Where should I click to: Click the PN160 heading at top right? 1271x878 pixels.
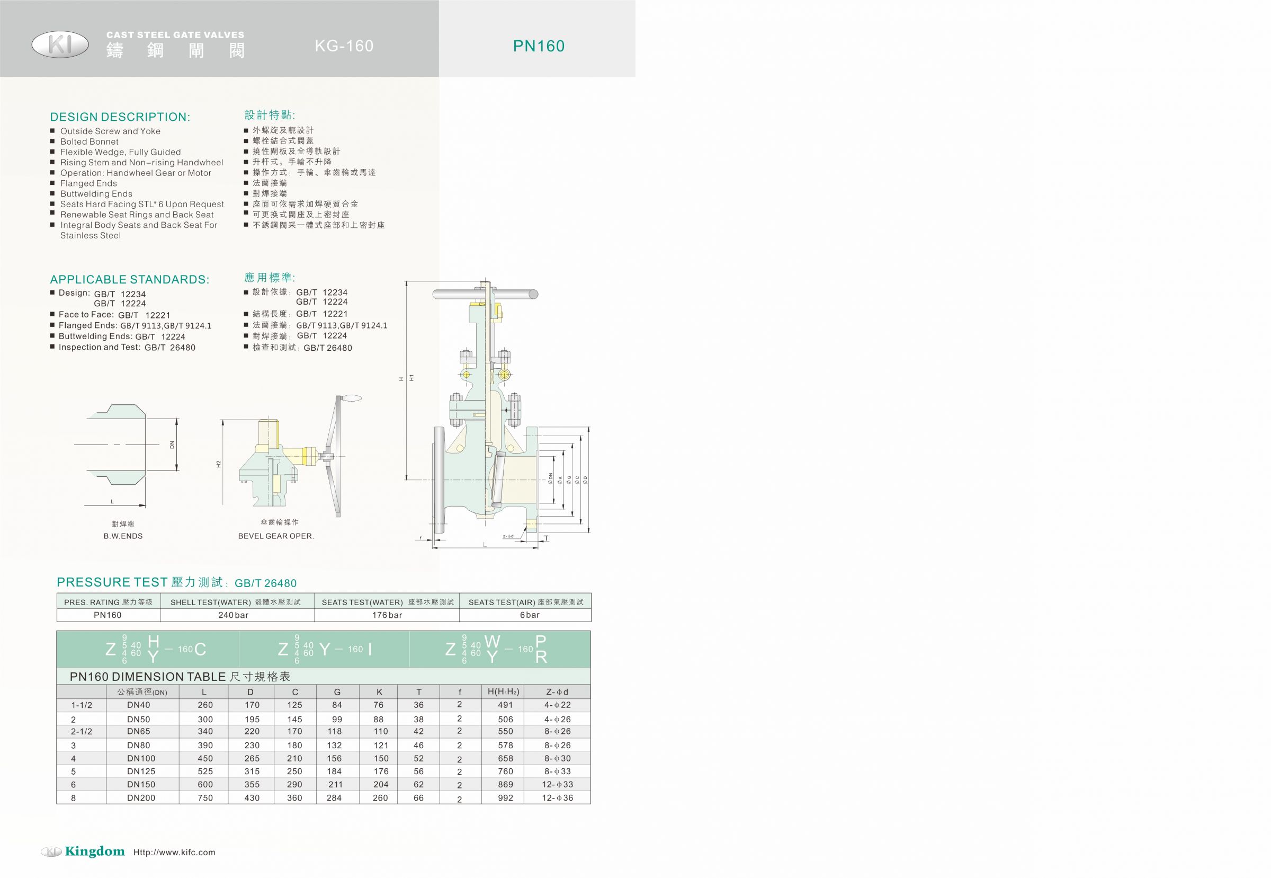tap(539, 46)
